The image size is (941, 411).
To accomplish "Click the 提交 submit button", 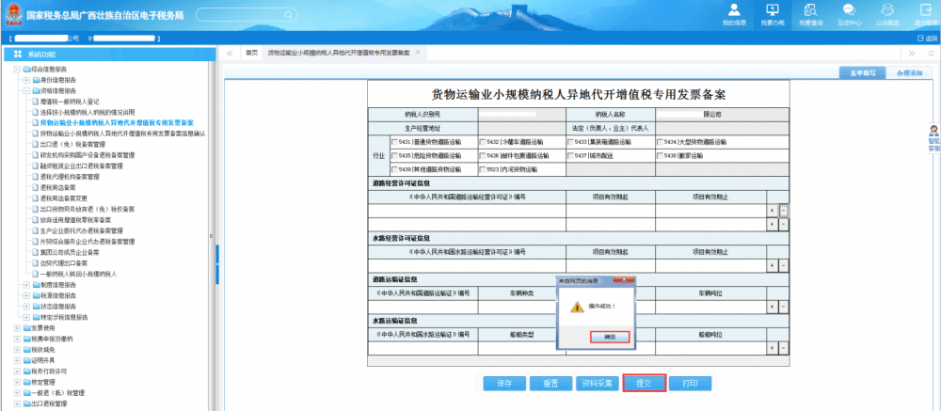I will point(644,383).
